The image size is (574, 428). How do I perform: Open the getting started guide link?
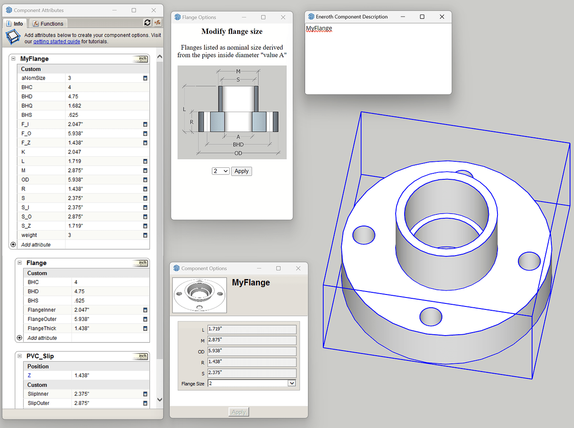tap(56, 41)
